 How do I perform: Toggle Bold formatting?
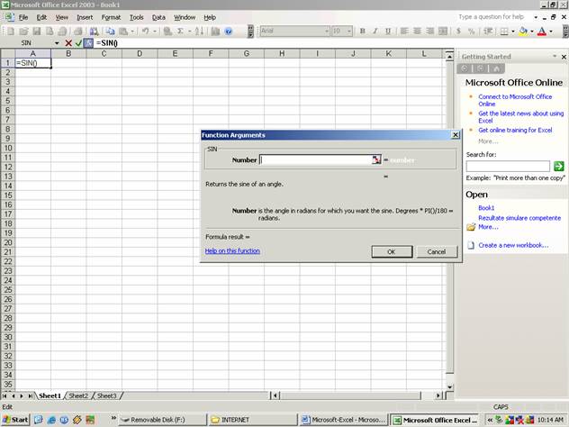pos(362,32)
